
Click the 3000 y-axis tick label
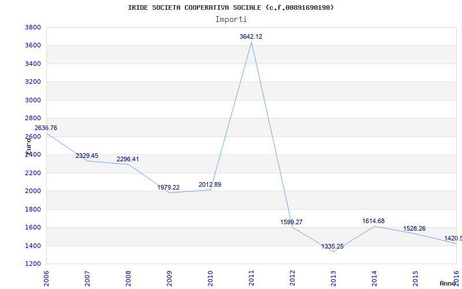(33, 100)
